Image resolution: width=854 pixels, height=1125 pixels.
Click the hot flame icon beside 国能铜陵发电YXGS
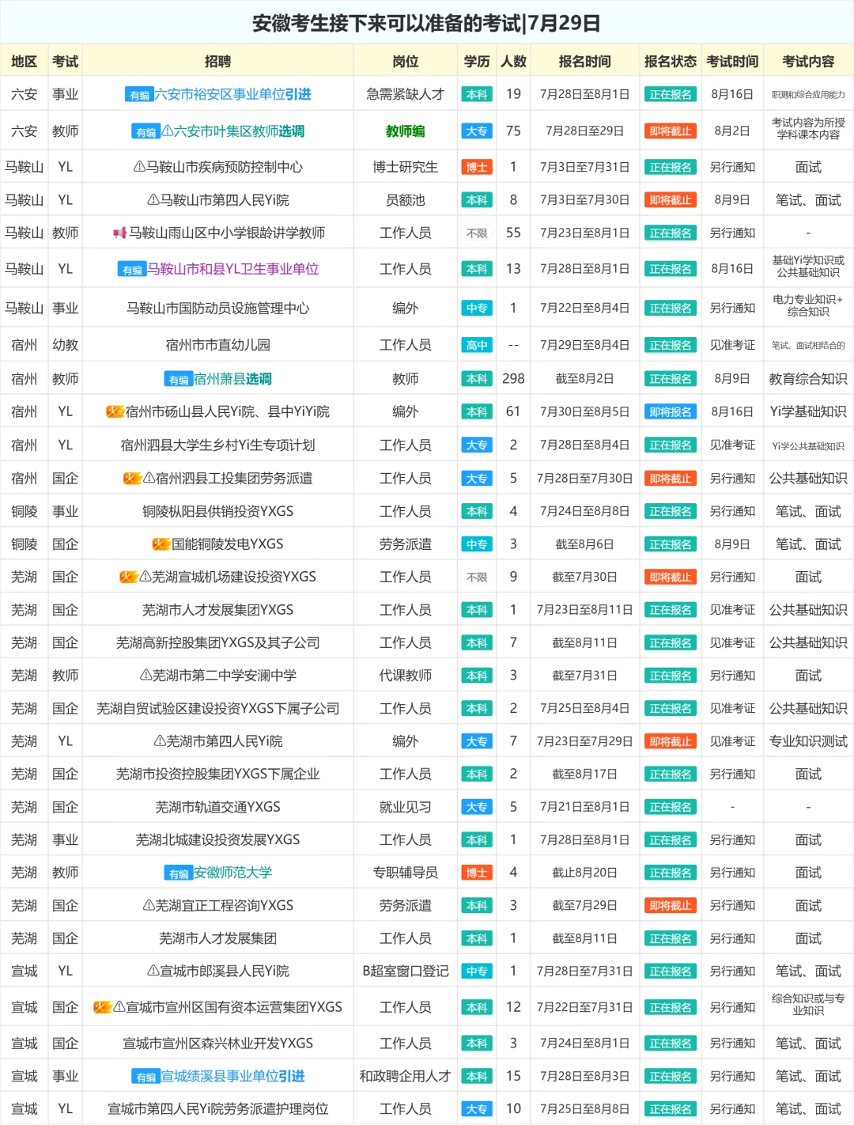(161, 544)
